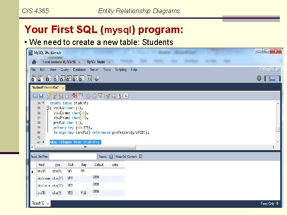Click the stop execution hand icon
This screenshot has width=287, height=215.
67,96
